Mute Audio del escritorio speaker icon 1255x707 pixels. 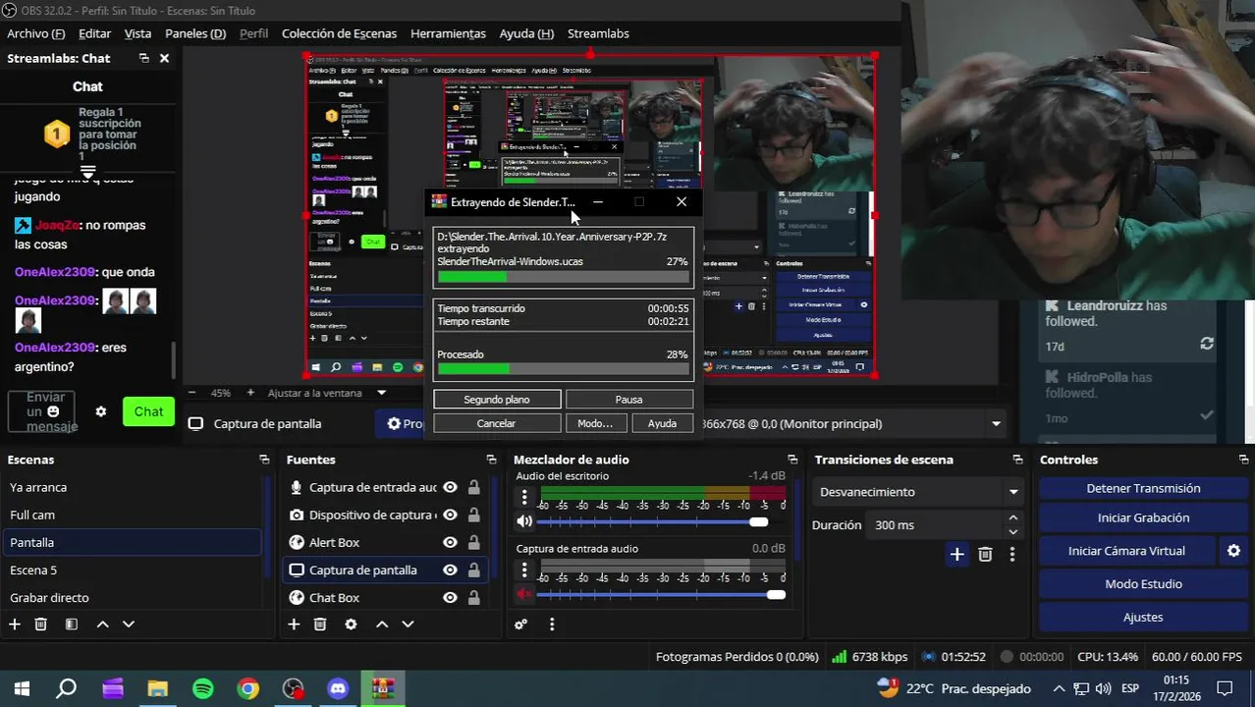point(524,521)
